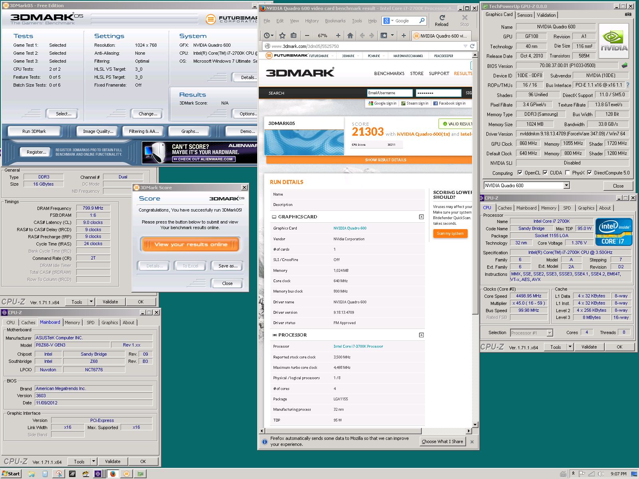Toggle the PhysX checkbox in GPU-Z
The height and width of the screenshot is (479, 639).
[568, 173]
